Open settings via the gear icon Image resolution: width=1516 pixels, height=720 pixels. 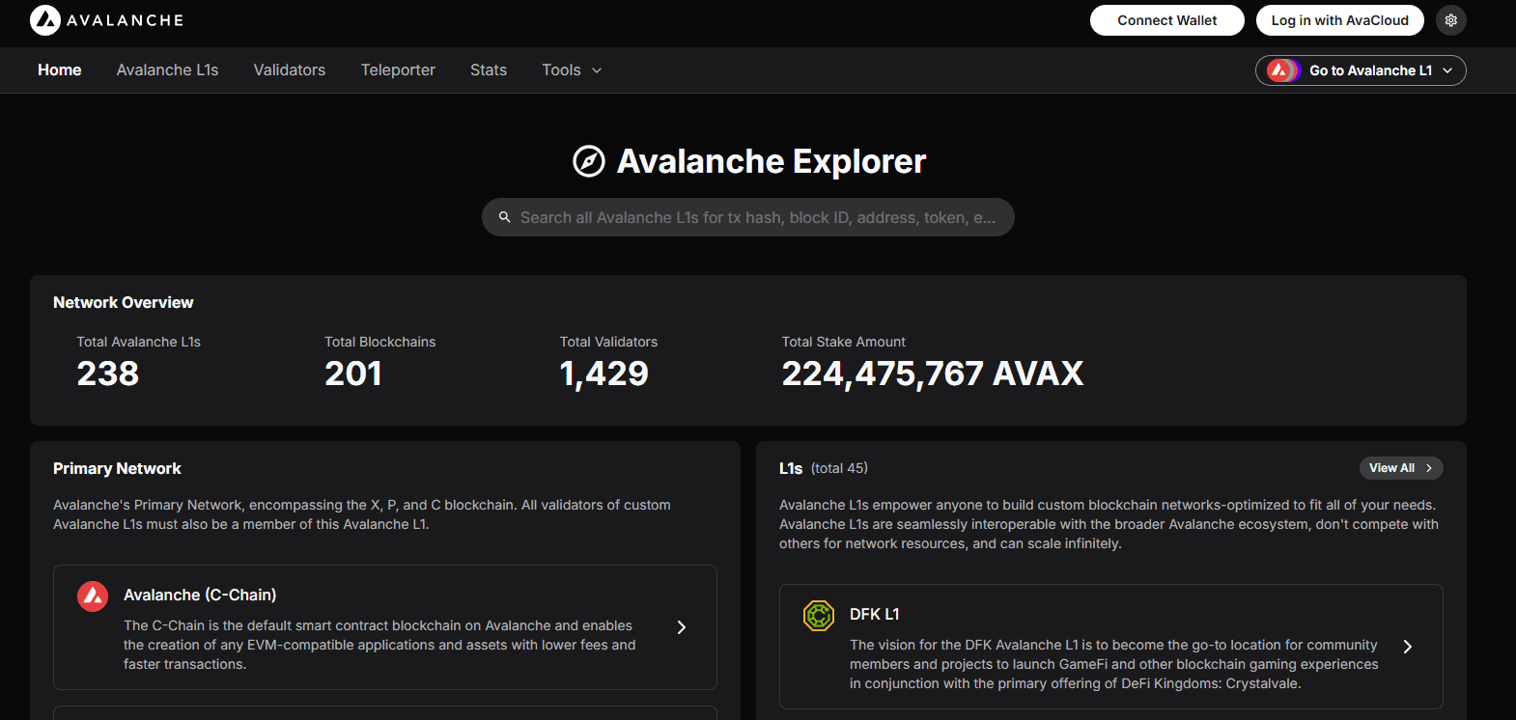click(1450, 20)
